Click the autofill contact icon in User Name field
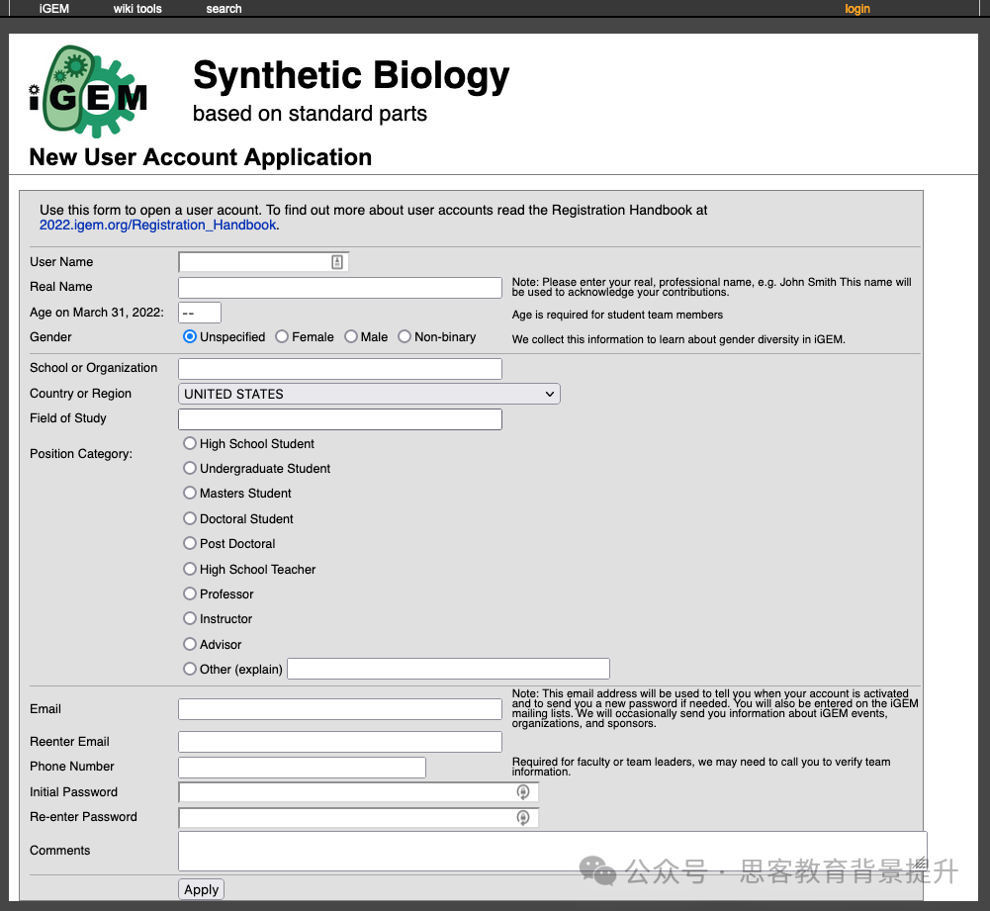 [337, 262]
